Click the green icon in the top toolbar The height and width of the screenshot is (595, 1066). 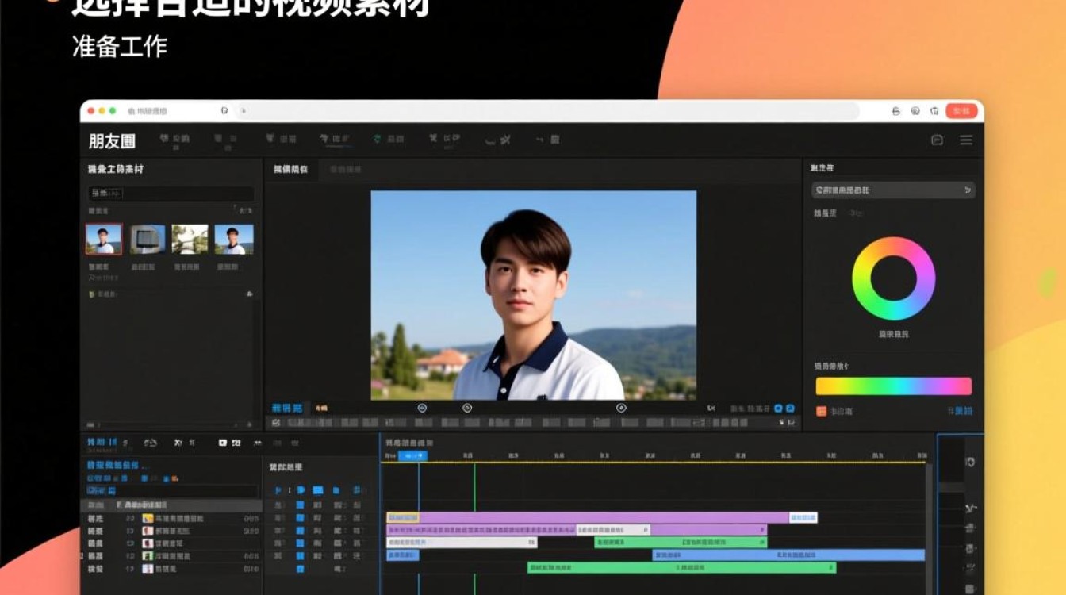pos(377,140)
